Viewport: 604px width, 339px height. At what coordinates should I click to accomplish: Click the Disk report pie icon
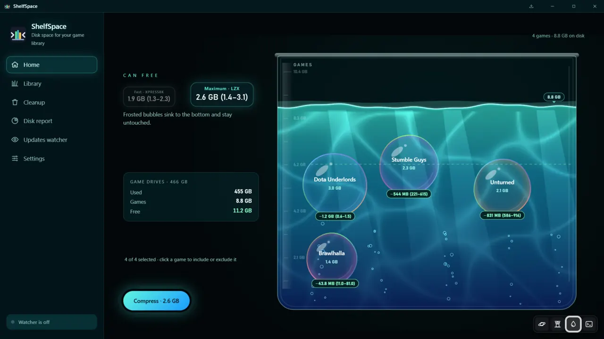(x=15, y=121)
